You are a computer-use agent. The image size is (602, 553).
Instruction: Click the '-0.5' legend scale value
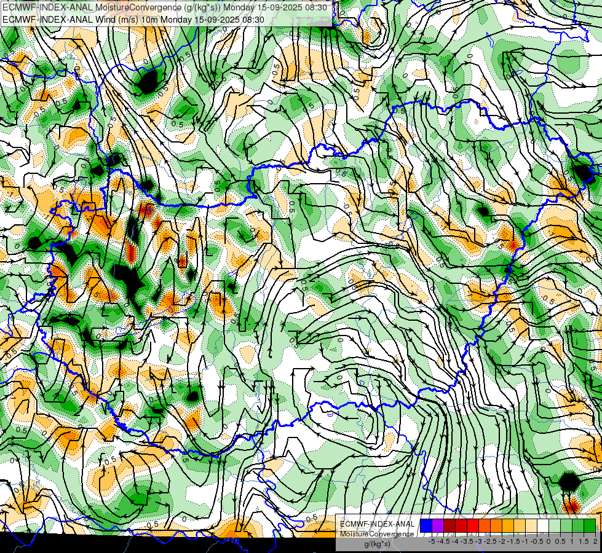(x=537, y=541)
